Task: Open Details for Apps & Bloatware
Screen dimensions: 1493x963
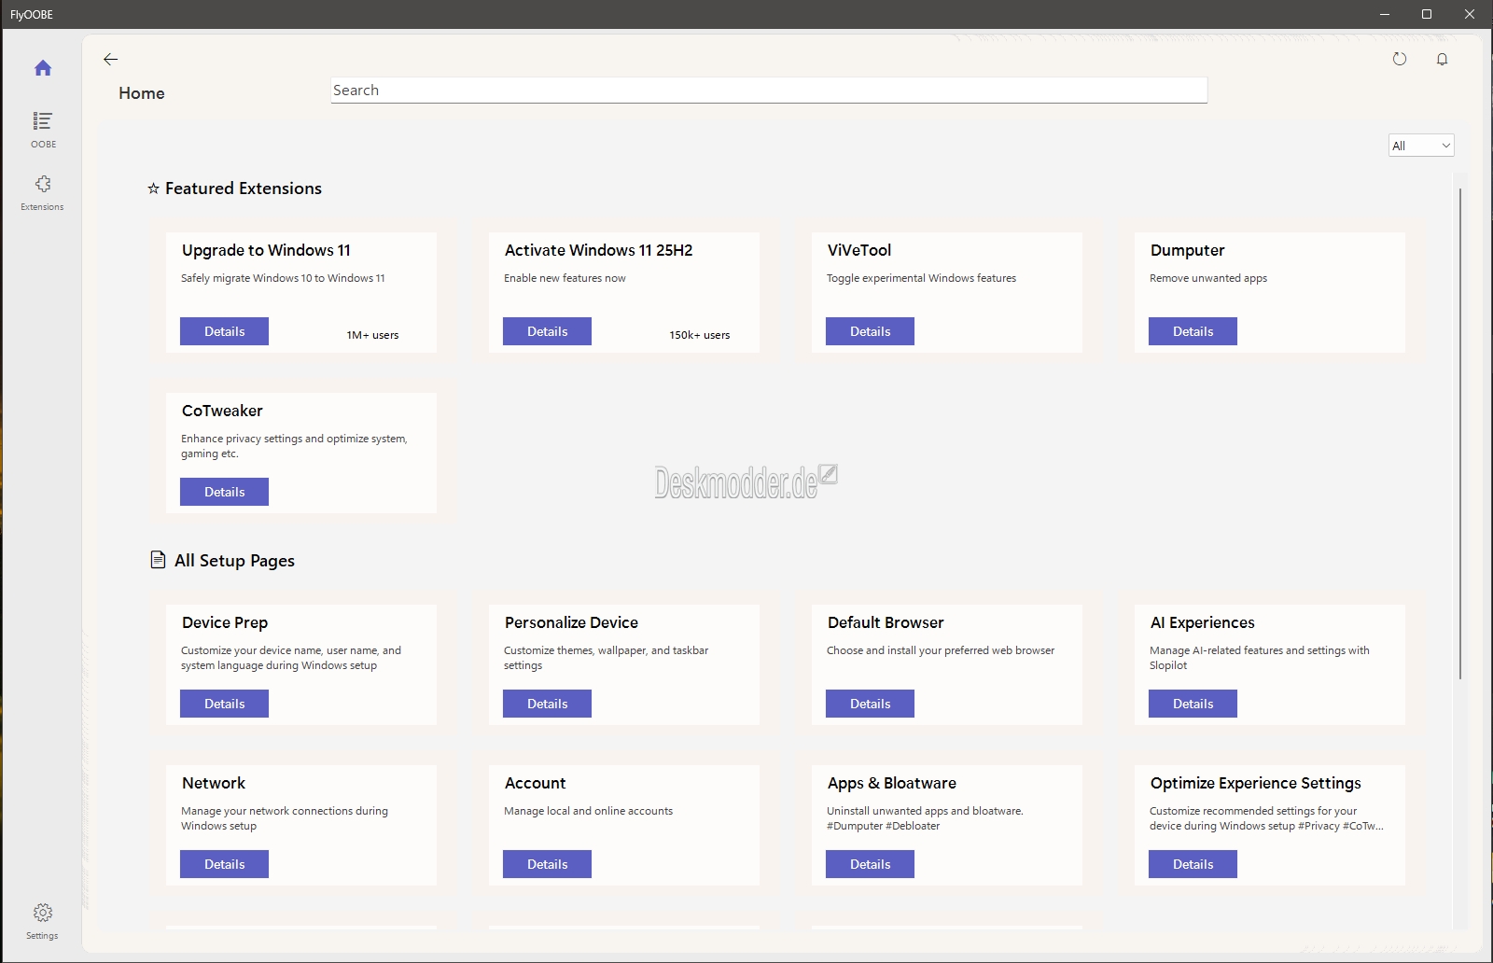Action: [870, 864]
